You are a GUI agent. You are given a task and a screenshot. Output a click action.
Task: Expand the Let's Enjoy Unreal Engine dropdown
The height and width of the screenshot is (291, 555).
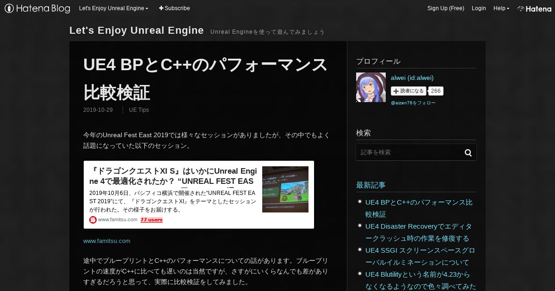click(114, 8)
